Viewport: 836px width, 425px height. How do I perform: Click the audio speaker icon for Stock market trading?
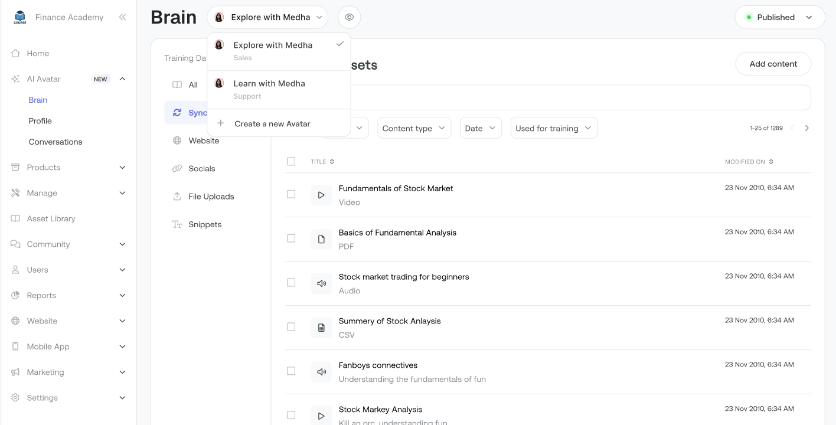(x=321, y=283)
